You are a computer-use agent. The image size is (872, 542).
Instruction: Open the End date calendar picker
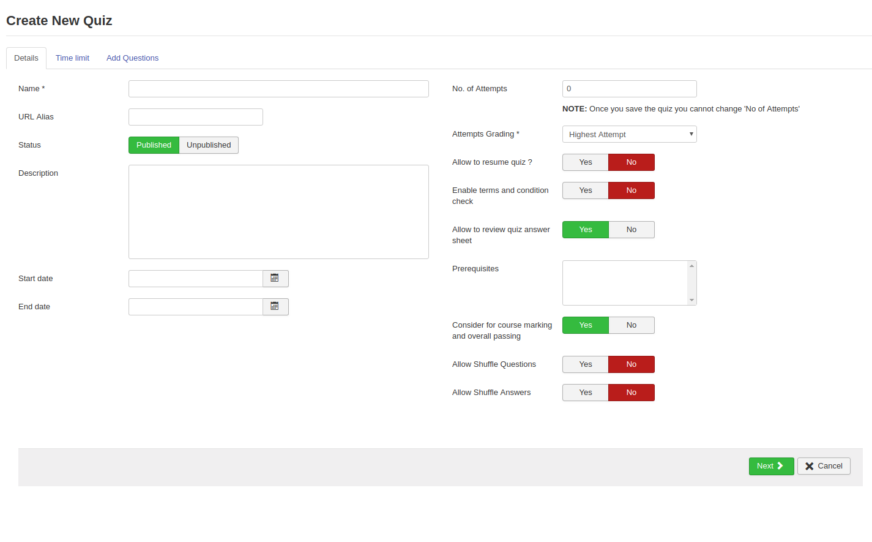click(x=275, y=307)
